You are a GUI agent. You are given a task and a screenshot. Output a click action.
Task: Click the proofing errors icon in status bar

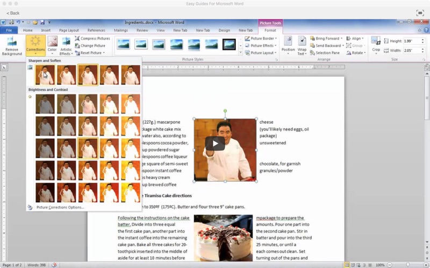(x=54, y=265)
